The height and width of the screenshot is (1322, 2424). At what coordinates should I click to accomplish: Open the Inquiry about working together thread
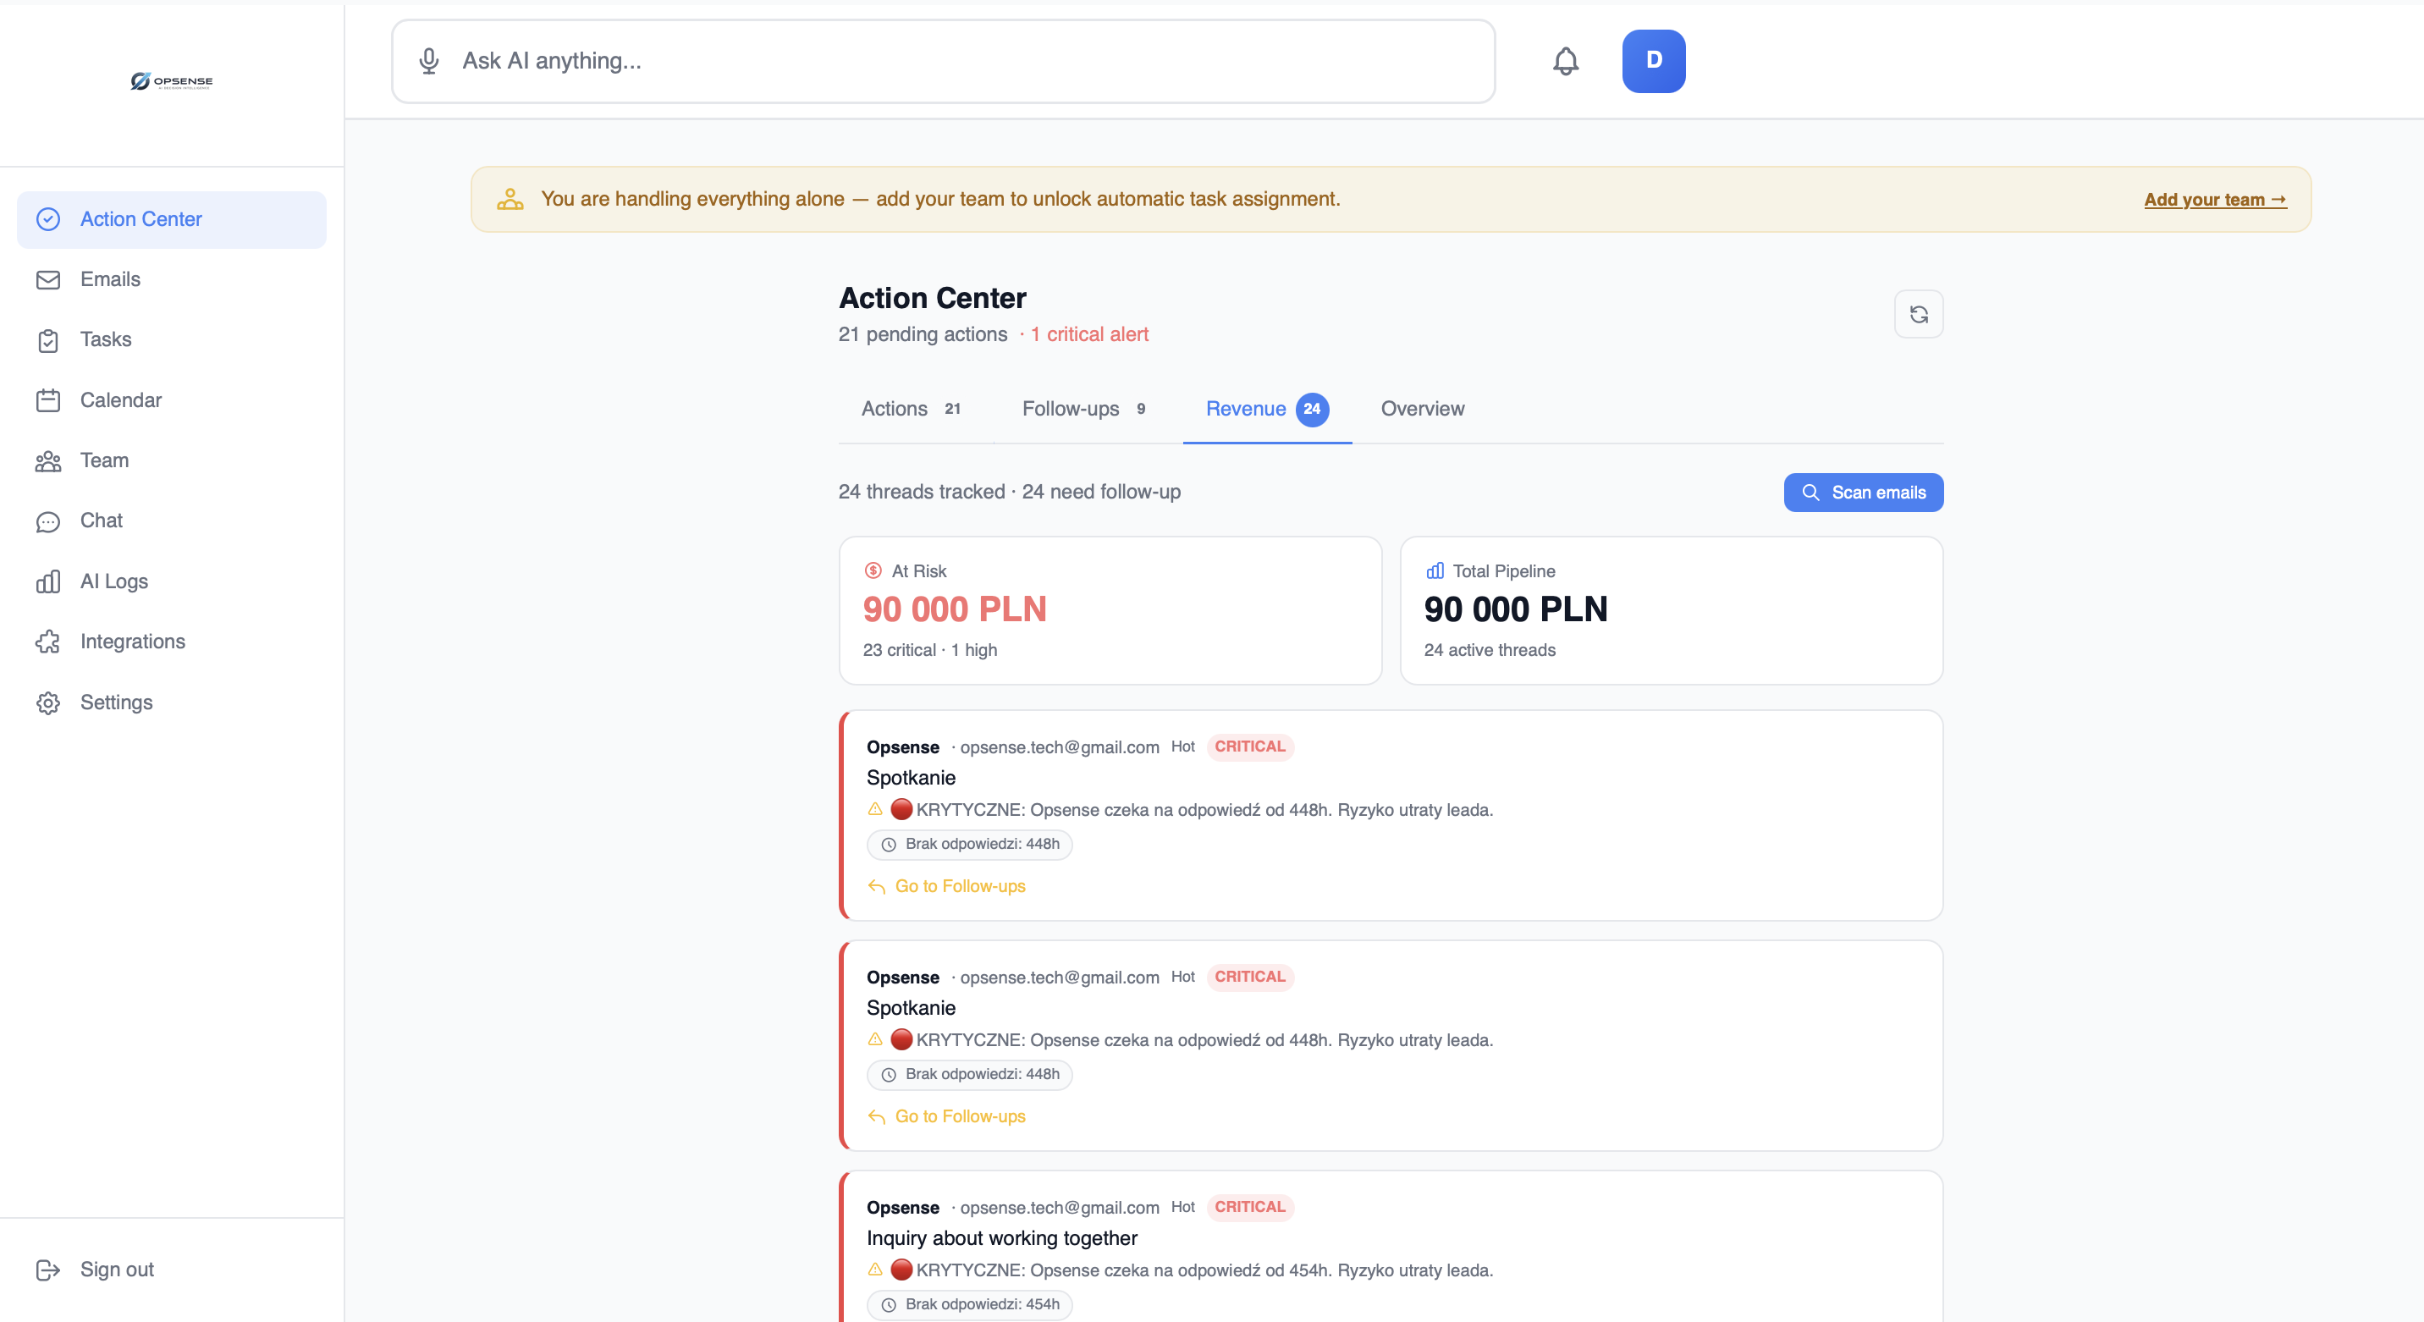click(x=1001, y=1238)
